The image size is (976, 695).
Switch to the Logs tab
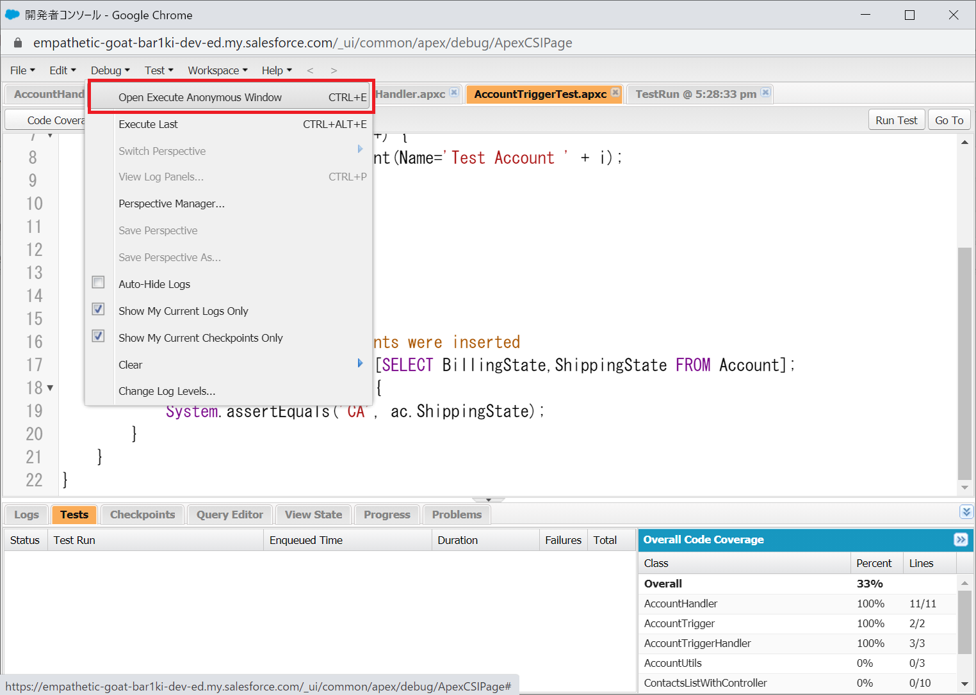[x=26, y=515]
